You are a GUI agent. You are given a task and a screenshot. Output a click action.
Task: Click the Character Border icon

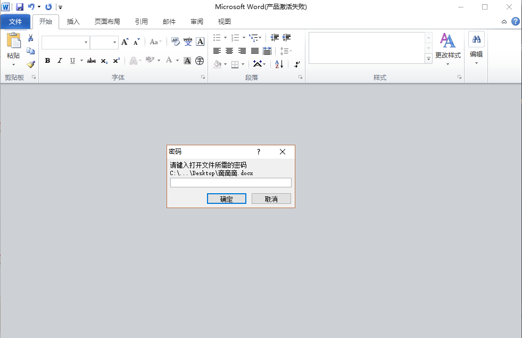coord(200,42)
